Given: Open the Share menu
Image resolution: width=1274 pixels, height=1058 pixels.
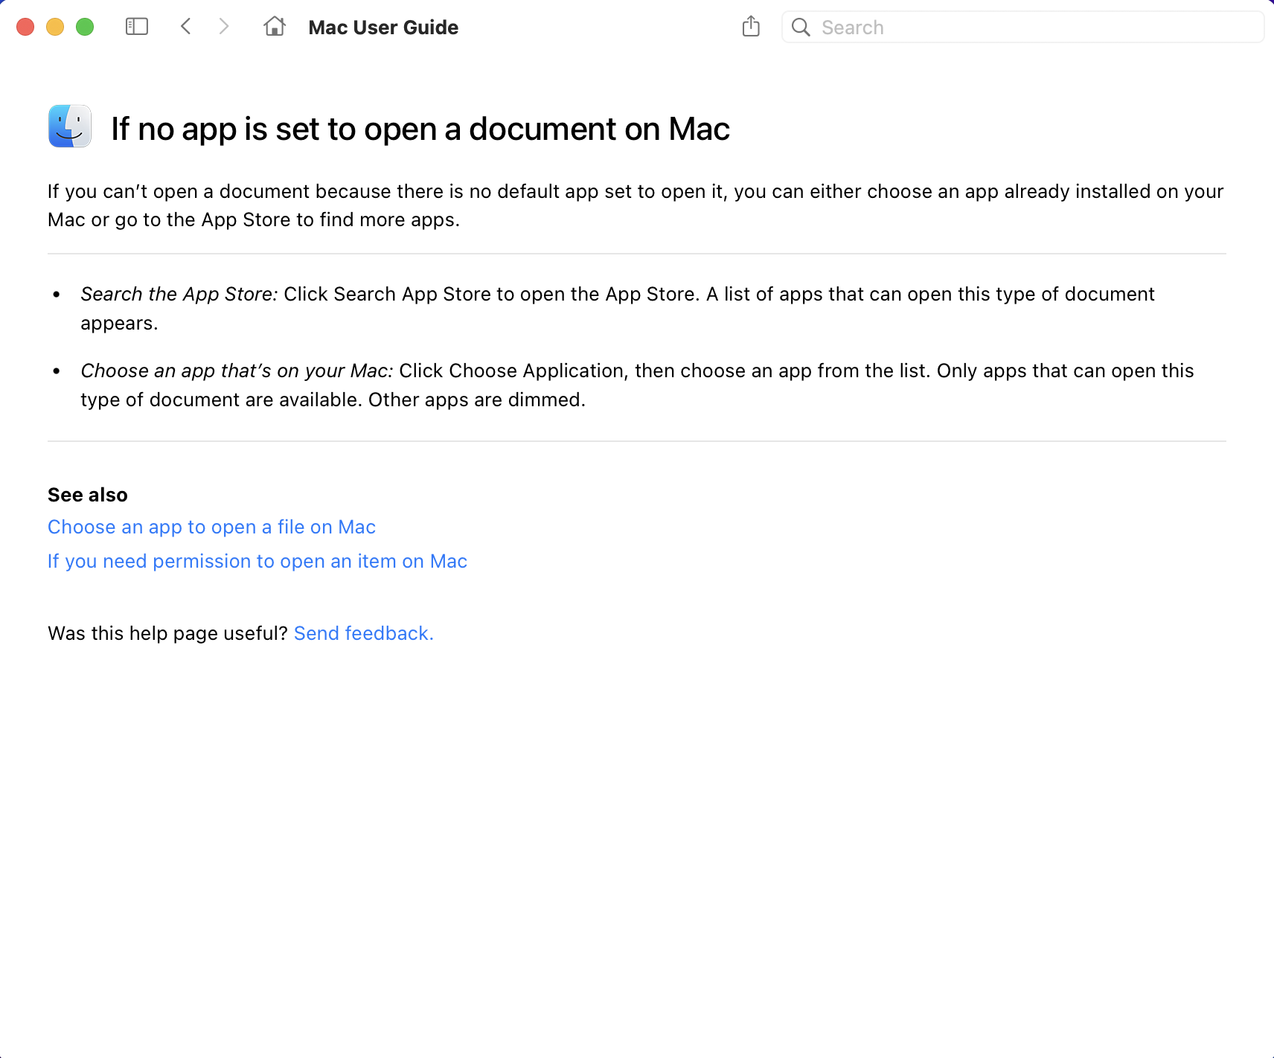Looking at the screenshot, I should [x=751, y=27].
